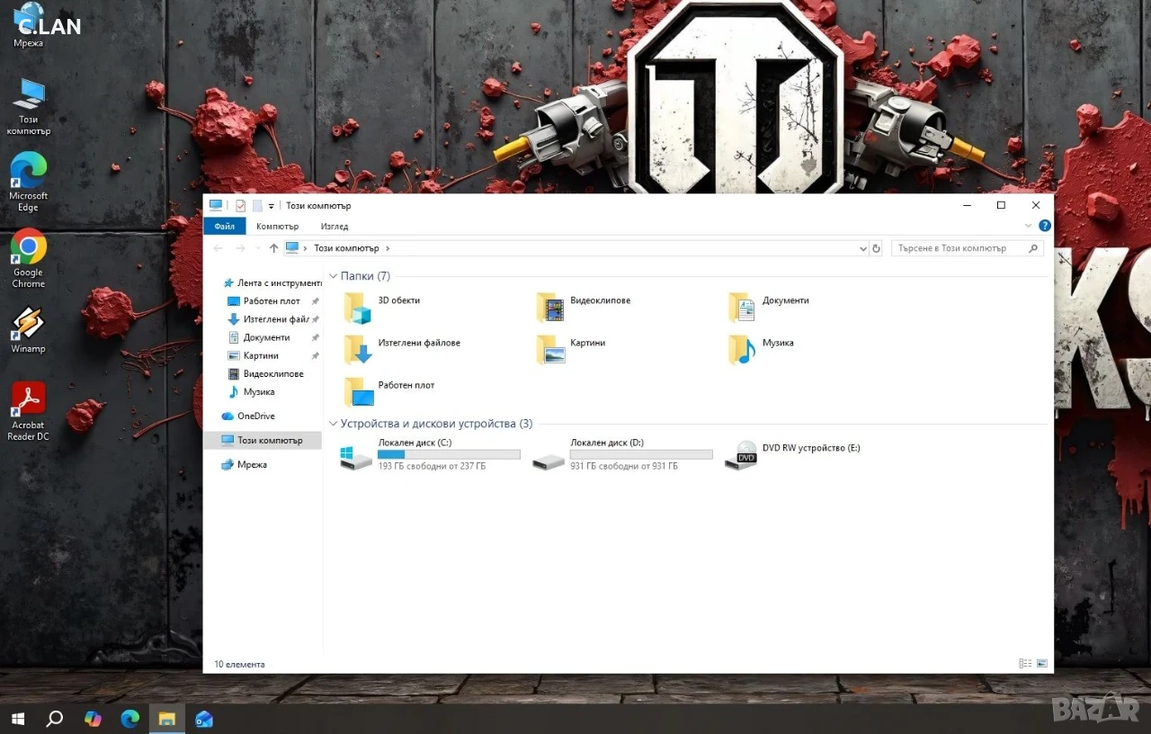The width and height of the screenshot is (1151, 734).
Task: Select Локален диск (C:) usage bar
Action: point(449,455)
